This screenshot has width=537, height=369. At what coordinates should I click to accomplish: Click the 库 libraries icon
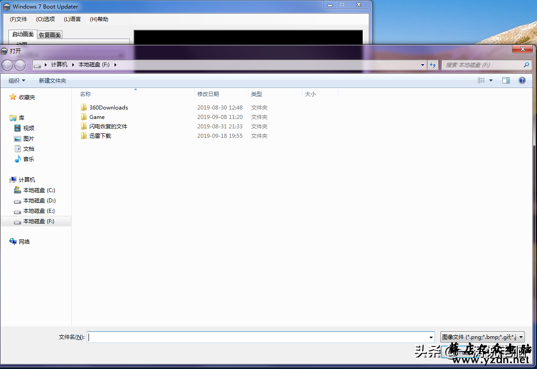(13, 118)
